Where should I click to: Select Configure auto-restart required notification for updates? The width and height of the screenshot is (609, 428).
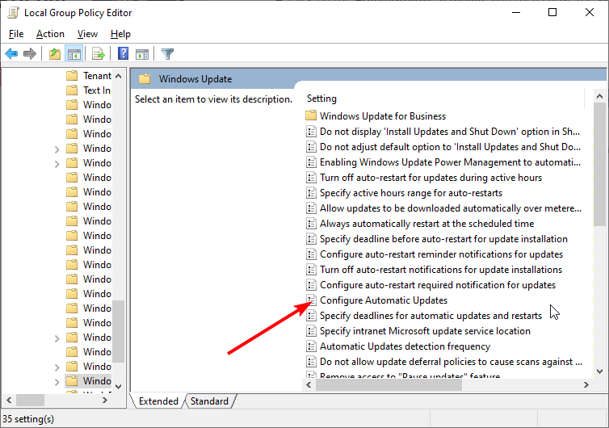point(438,285)
